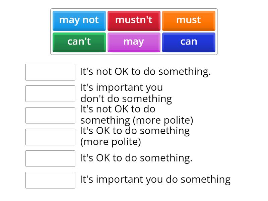Click the standalone '(more polite)' text line
The image size is (268, 201).
pyautogui.click(x=111, y=142)
